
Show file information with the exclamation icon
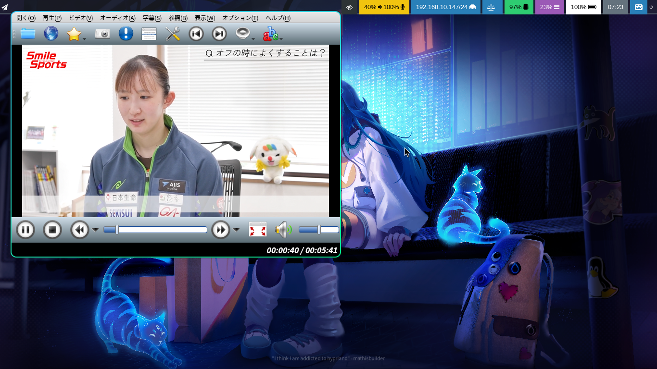pyautogui.click(x=126, y=34)
